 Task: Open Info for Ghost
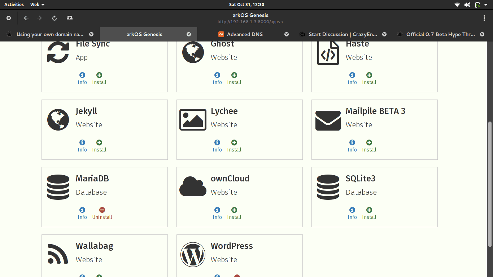click(217, 78)
